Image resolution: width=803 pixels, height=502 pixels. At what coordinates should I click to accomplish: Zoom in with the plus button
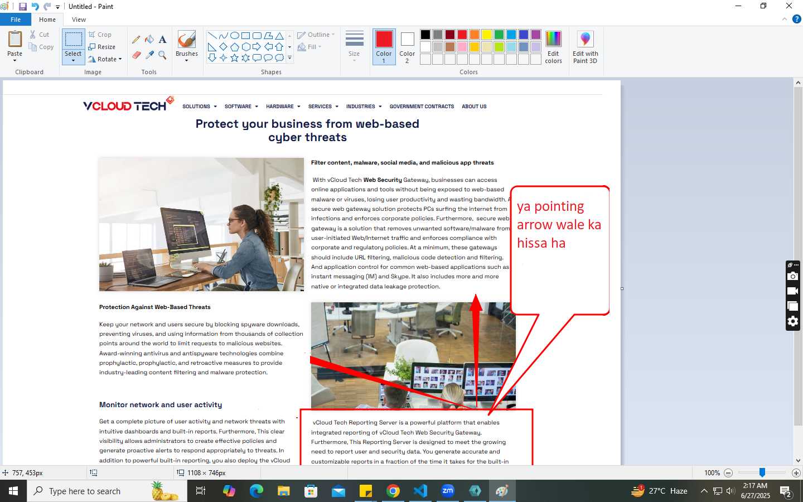(796, 473)
